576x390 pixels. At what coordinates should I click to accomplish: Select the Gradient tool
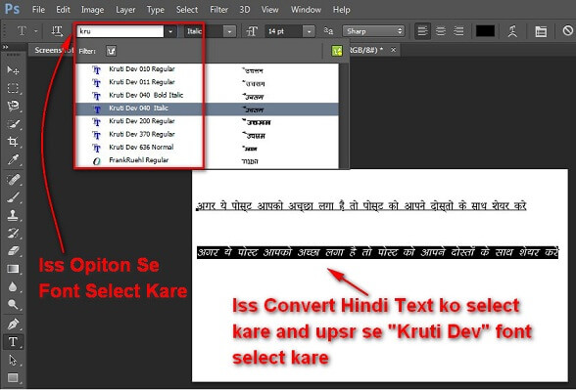coord(13,269)
